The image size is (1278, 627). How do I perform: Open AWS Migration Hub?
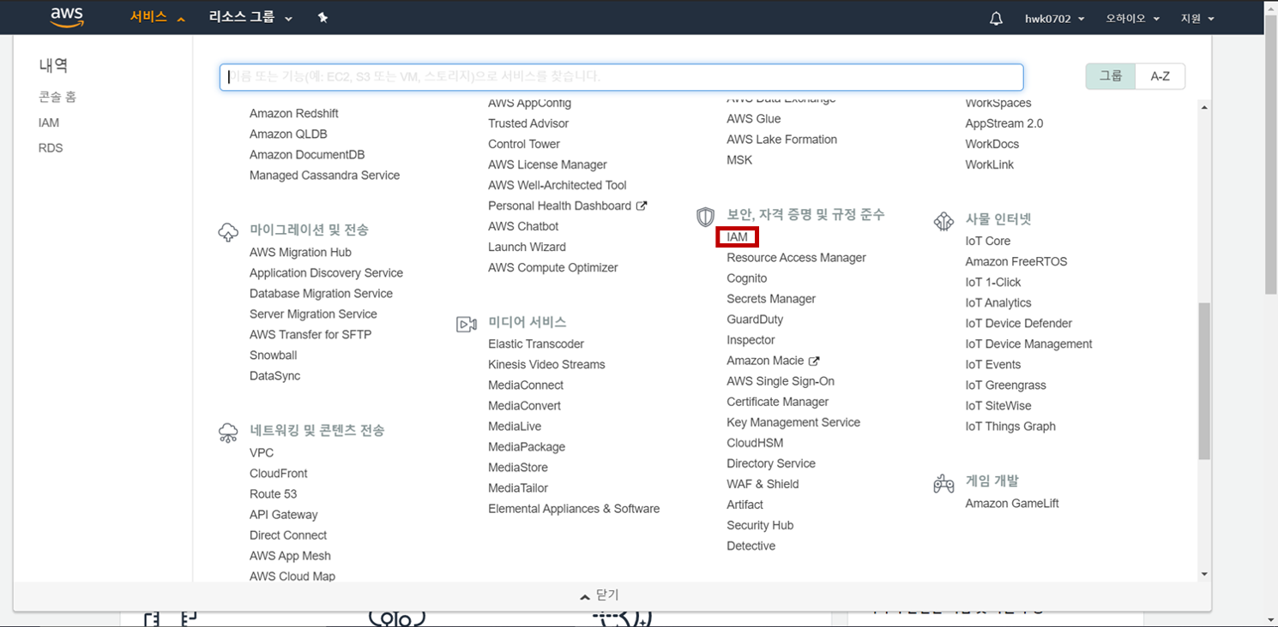300,252
